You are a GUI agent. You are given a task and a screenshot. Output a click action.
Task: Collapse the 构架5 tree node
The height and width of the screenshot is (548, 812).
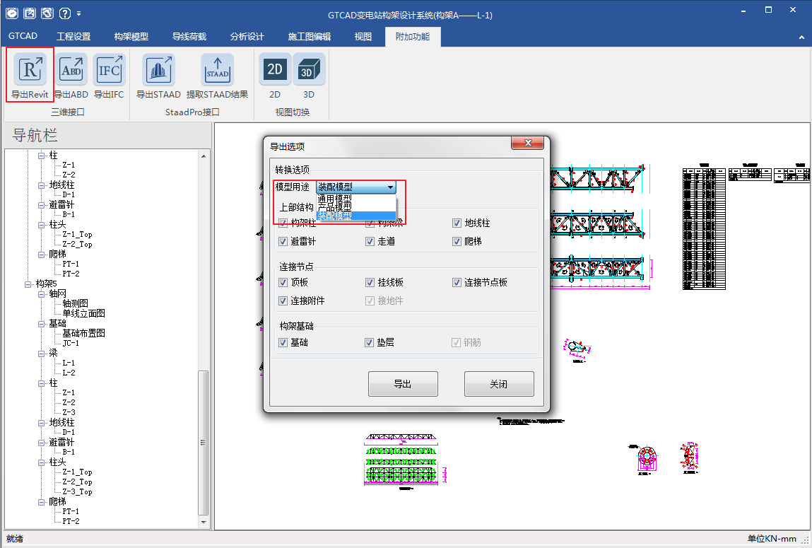point(28,284)
